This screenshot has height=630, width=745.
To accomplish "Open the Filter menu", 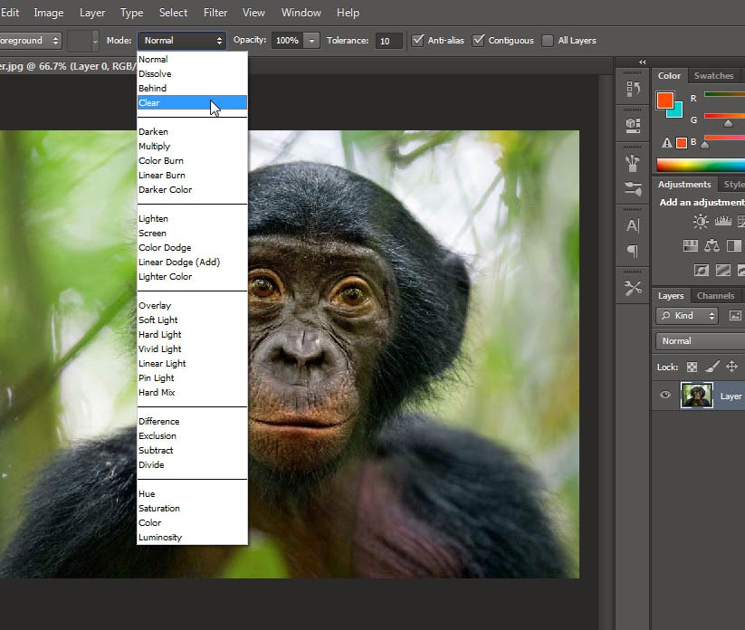I will [215, 13].
